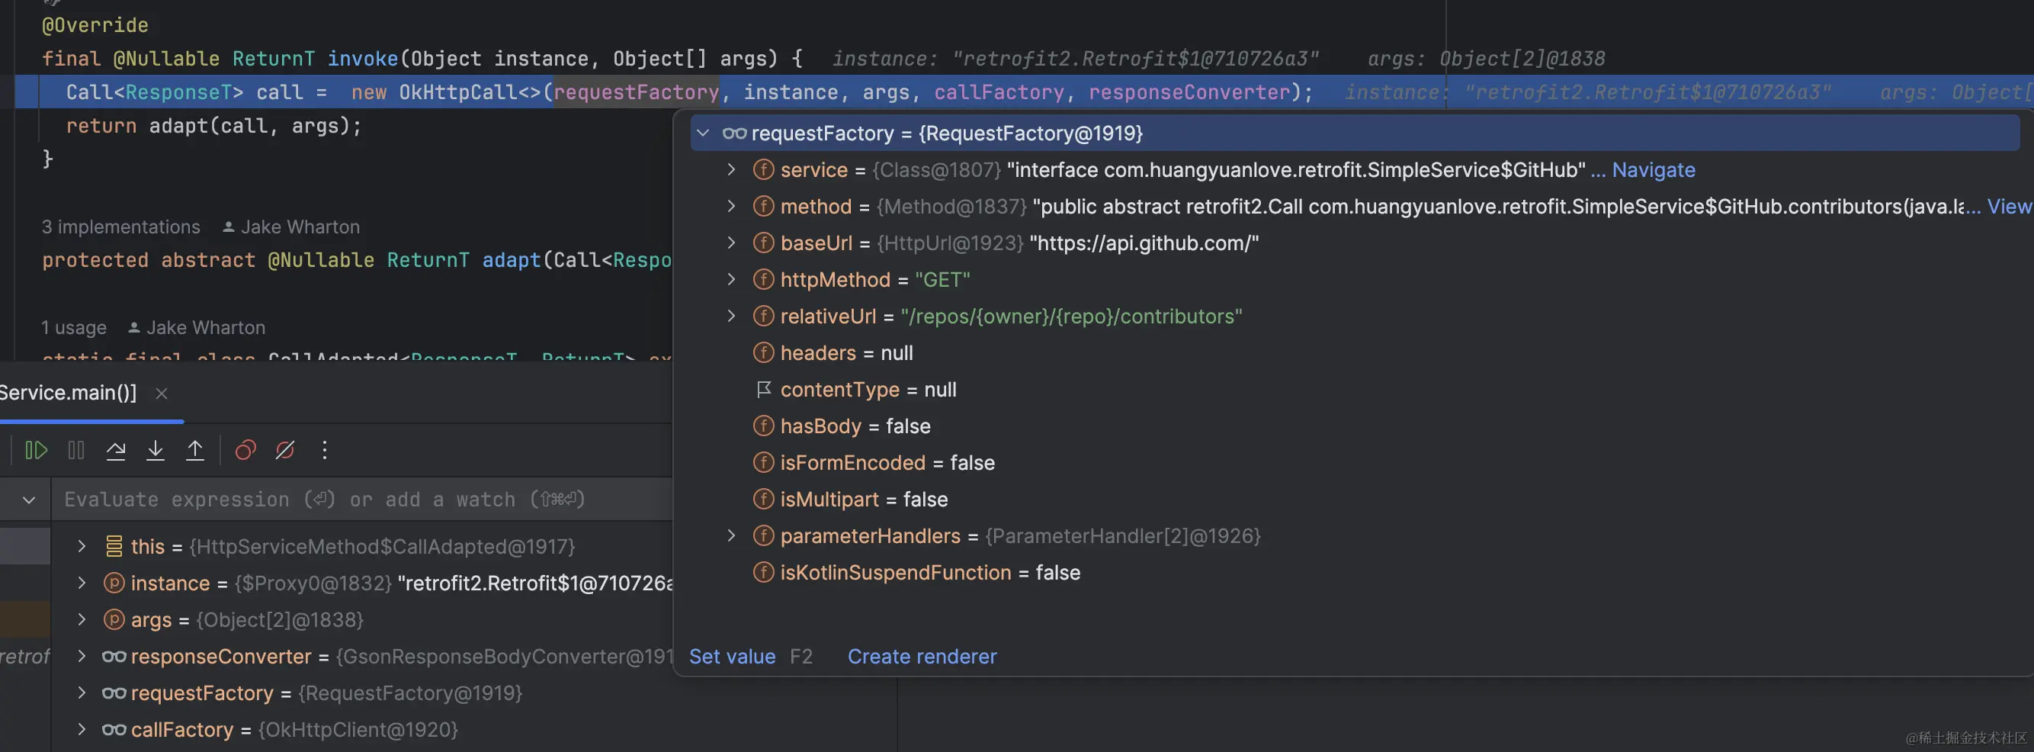Resume program in debugger toolbar
The height and width of the screenshot is (752, 2034).
pyautogui.click(x=37, y=450)
